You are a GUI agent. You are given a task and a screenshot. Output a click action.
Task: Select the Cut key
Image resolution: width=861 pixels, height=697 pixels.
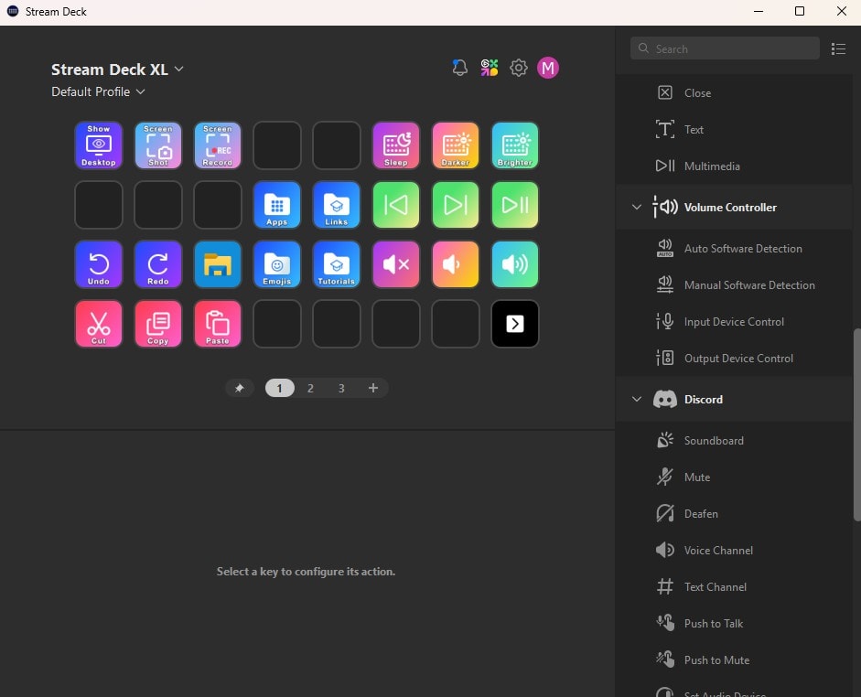[99, 324]
